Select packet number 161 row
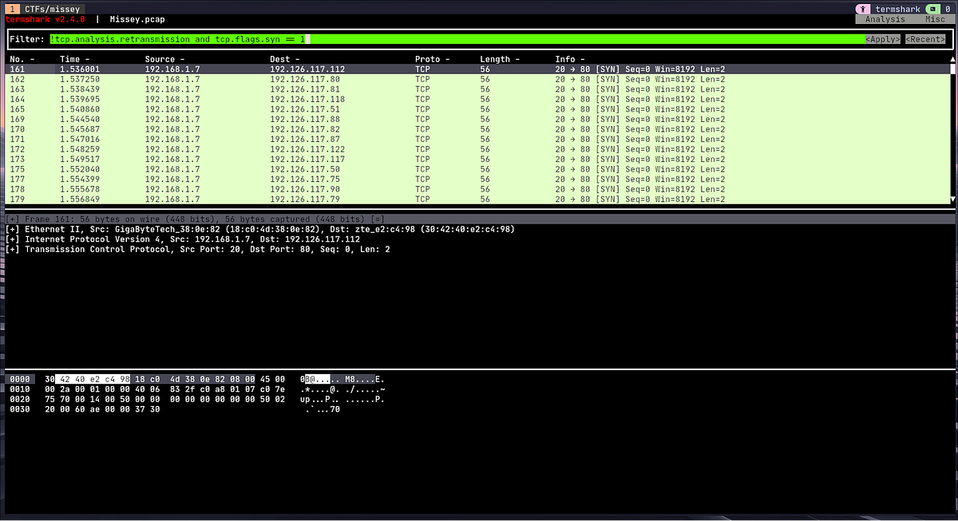 pyautogui.click(x=477, y=69)
